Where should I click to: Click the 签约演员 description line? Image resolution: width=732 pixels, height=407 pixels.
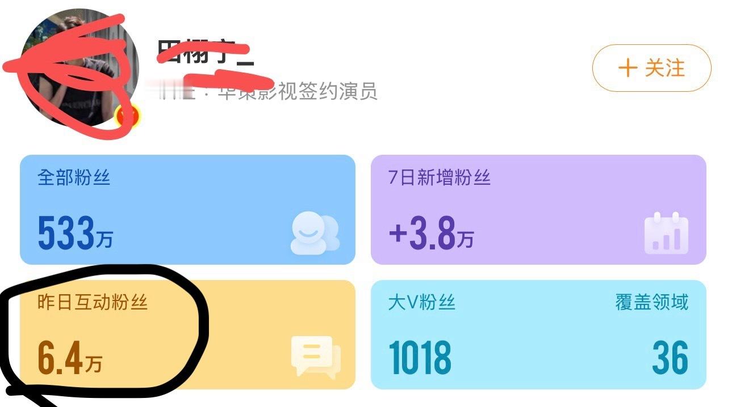coord(261,91)
